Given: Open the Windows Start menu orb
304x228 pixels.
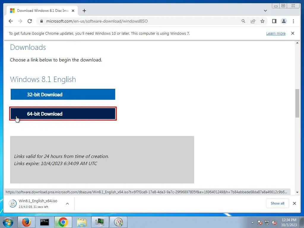Looking at the screenshot, I should (x=8, y=222).
